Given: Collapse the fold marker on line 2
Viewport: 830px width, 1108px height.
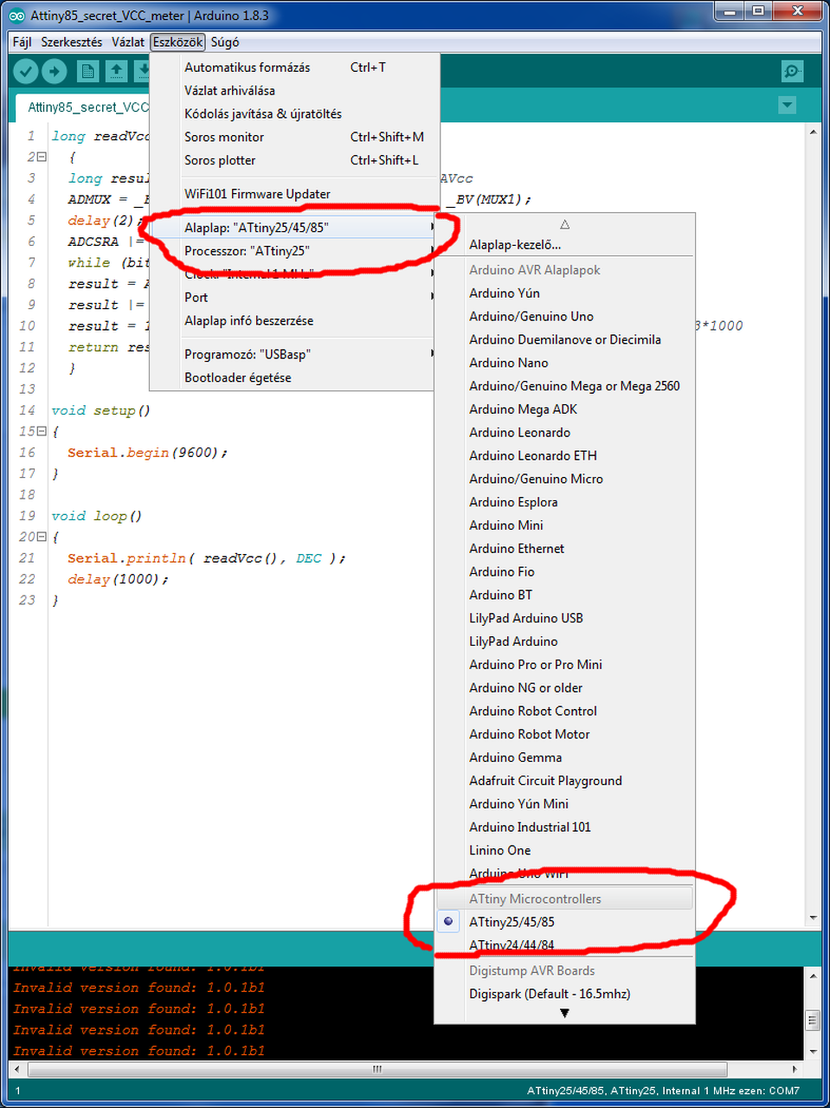Looking at the screenshot, I should click(x=41, y=157).
